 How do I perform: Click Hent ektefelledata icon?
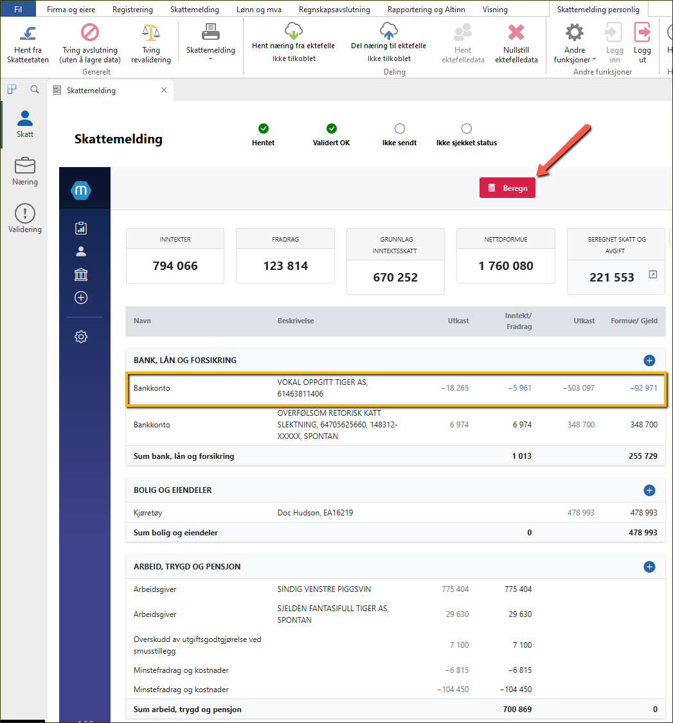463,33
